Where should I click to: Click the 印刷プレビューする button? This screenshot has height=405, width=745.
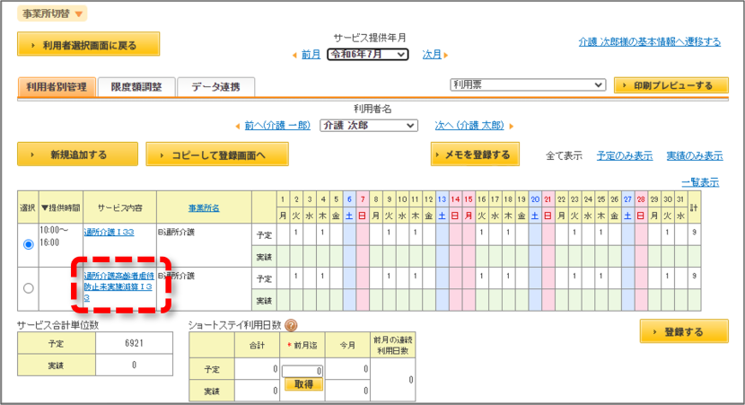(670, 85)
